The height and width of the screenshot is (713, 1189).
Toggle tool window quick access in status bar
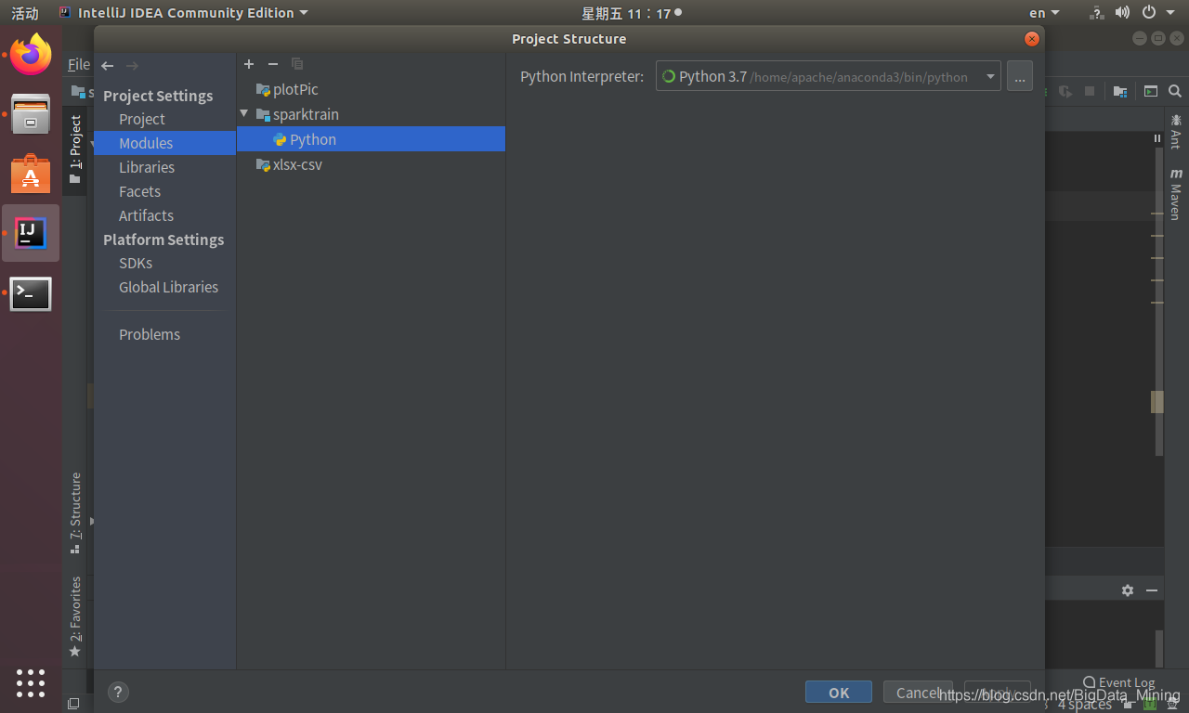pyautogui.click(x=73, y=704)
